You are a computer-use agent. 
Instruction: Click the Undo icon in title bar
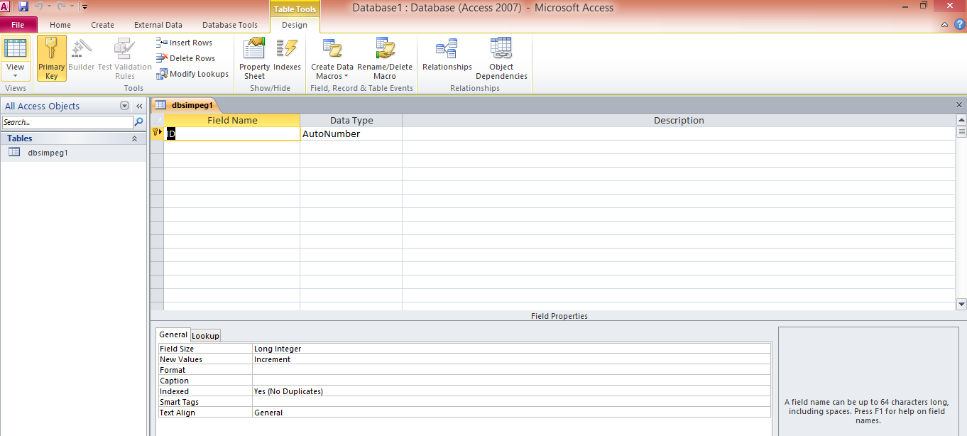point(40,6)
